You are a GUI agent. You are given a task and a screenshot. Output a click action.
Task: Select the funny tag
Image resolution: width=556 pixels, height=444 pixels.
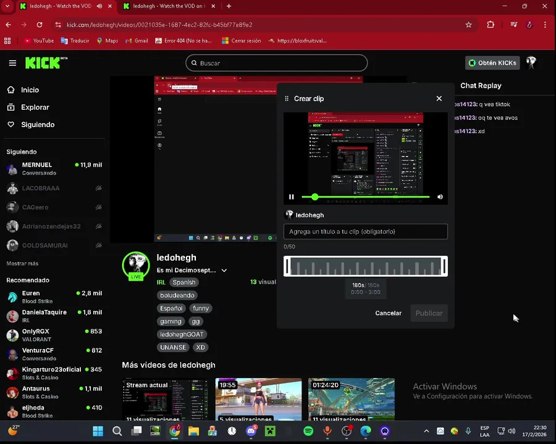point(201,308)
